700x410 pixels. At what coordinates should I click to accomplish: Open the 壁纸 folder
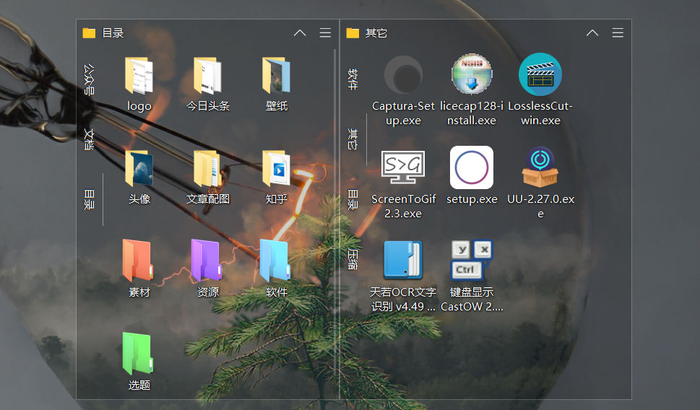pos(277,77)
